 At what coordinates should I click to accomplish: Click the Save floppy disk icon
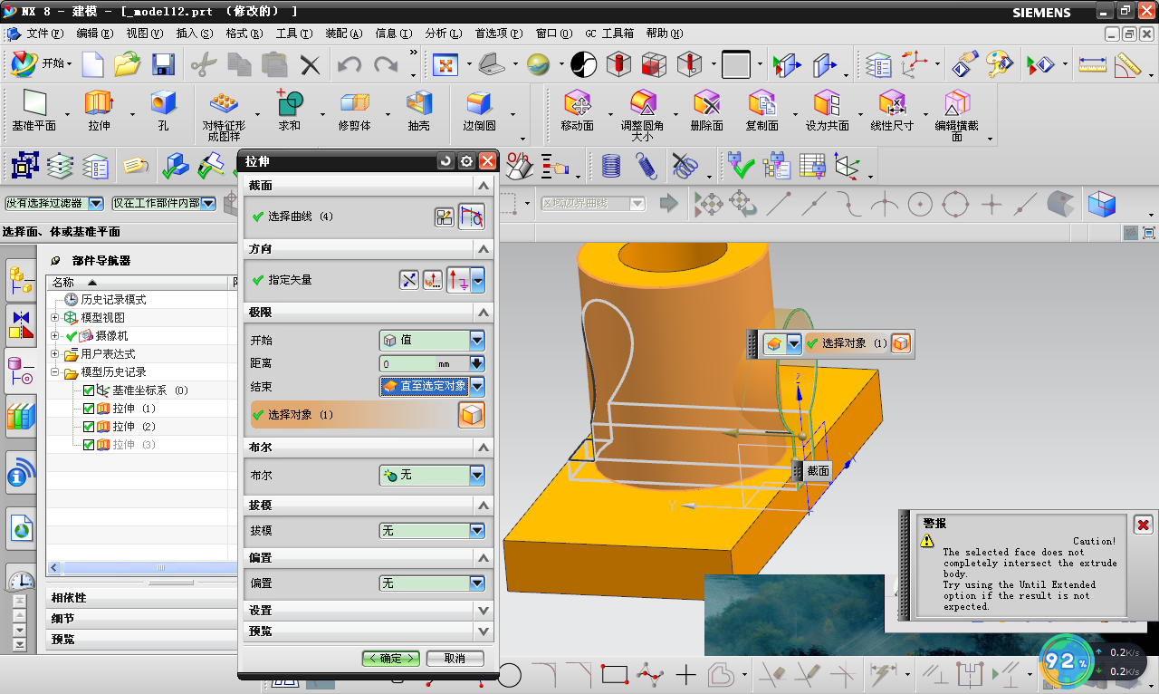pyautogui.click(x=163, y=64)
